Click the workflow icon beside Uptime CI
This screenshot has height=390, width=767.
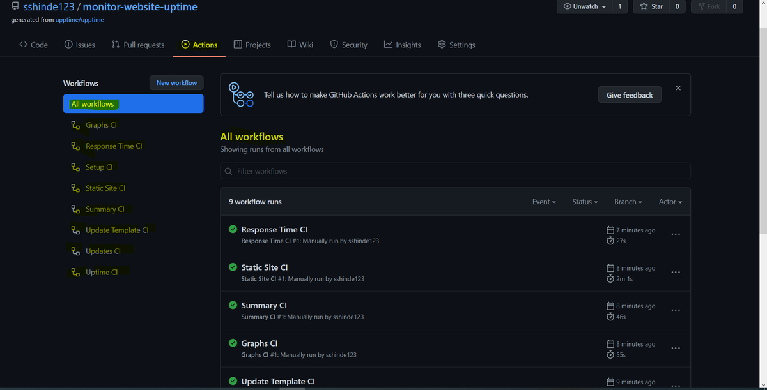(74, 272)
